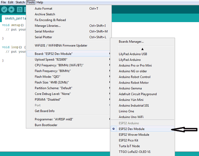Open the Help menu
Image resolution: width=199 pixels, height=156 pixels.
tap(40, 2)
